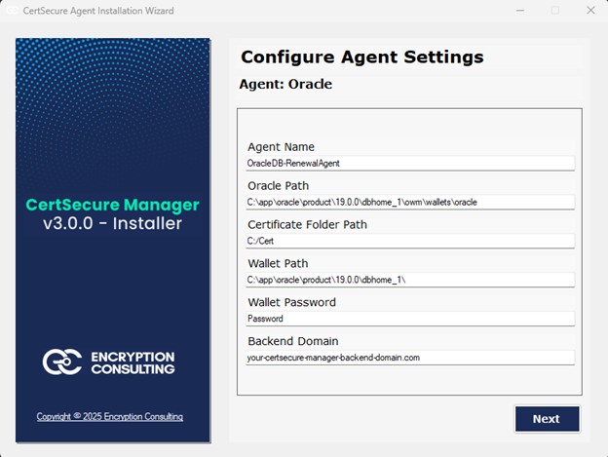Click the 'Backend Domain' label

click(x=293, y=341)
